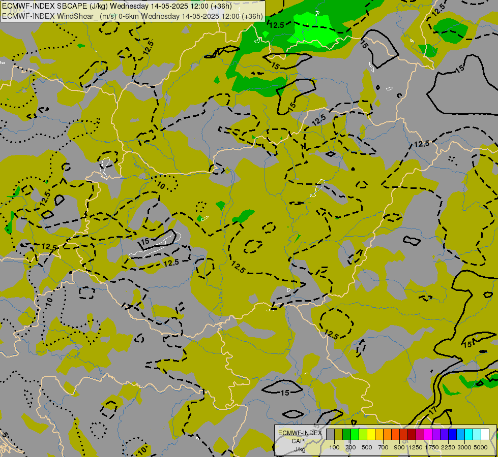Click the J/kg unit label in legend

[x=300, y=449]
